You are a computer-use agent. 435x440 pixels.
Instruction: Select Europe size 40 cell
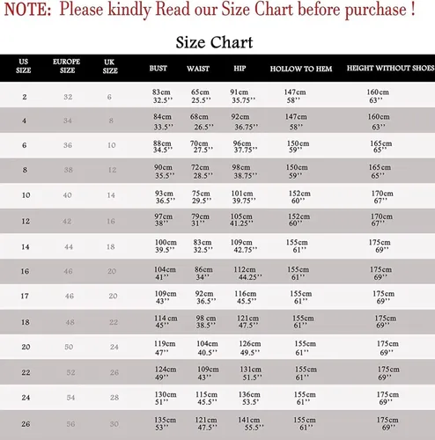(x=67, y=195)
